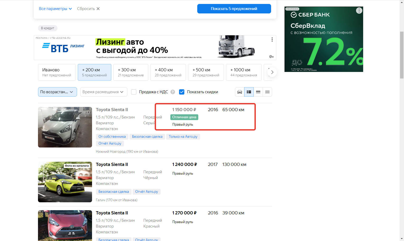Open the options menu on the Sberbank ad
The image size is (404, 241).
click(x=359, y=11)
